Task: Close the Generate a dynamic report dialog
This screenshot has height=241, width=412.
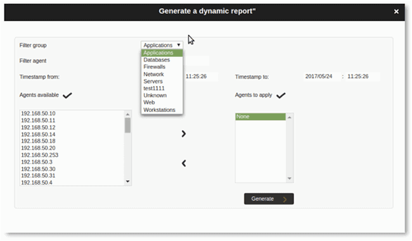Action: point(396,11)
